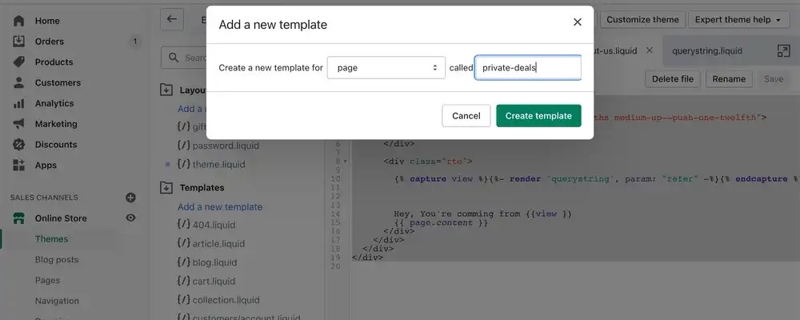Click the template name input field
The height and width of the screenshot is (320, 800).
click(x=528, y=68)
